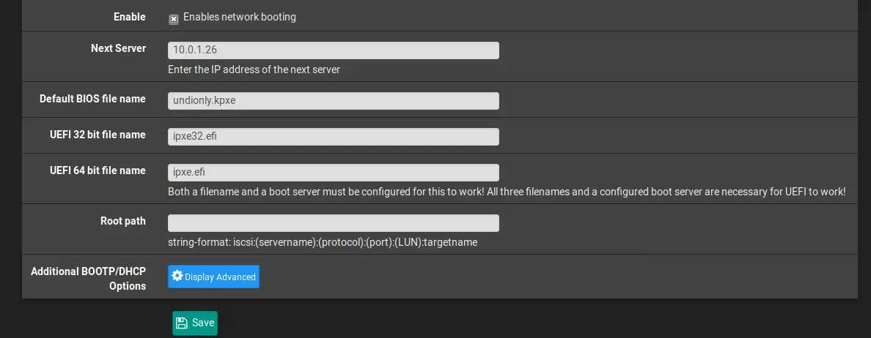Click the Default BIOS file name input
Screen dimensions: 871x338
tap(334, 101)
